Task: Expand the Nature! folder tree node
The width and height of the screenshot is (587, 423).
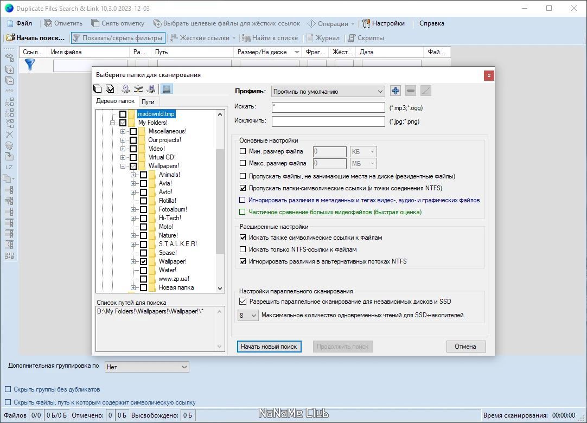Action: pyautogui.click(x=133, y=235)
